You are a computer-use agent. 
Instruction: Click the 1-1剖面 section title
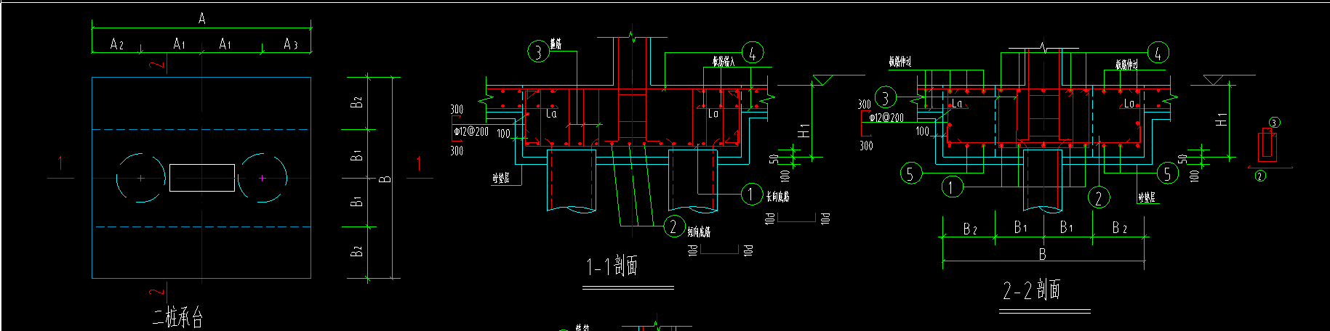(x=612, y=266)
